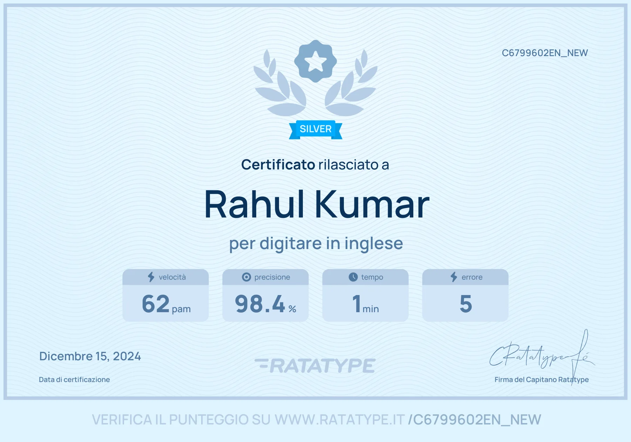Click the clock icon beside tempo
631x442 pixels.
click(x=353, y=277)
